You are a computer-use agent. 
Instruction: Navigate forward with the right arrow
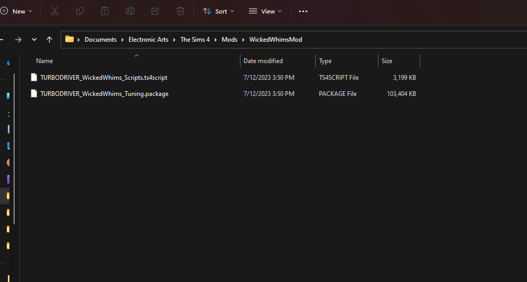(x=18, y=40)
